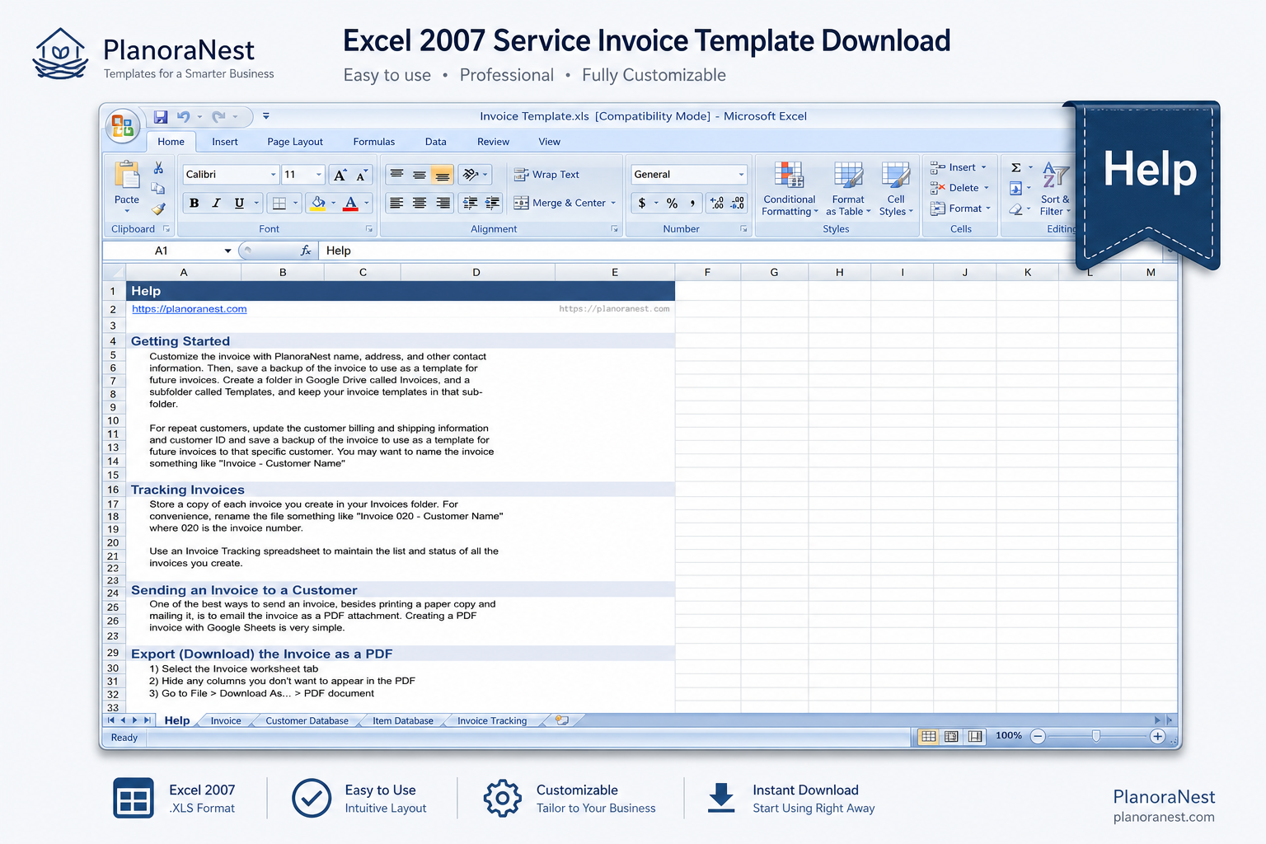Image resolution: width=1266 pixels, height=844 pixels.
Task: Switch to Normal view
Action: click(929, 736)
